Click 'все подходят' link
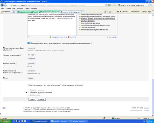154x123 pixels. (x=113, y=37)
